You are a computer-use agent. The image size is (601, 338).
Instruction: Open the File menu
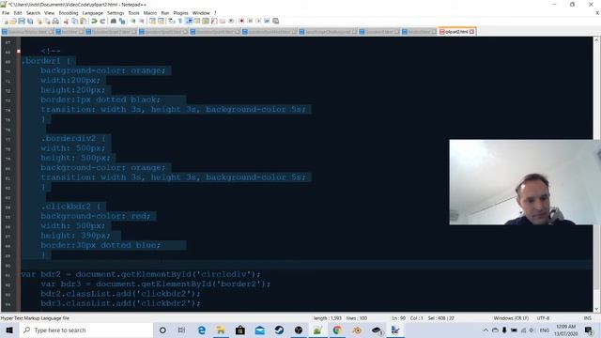click(6, 13)
